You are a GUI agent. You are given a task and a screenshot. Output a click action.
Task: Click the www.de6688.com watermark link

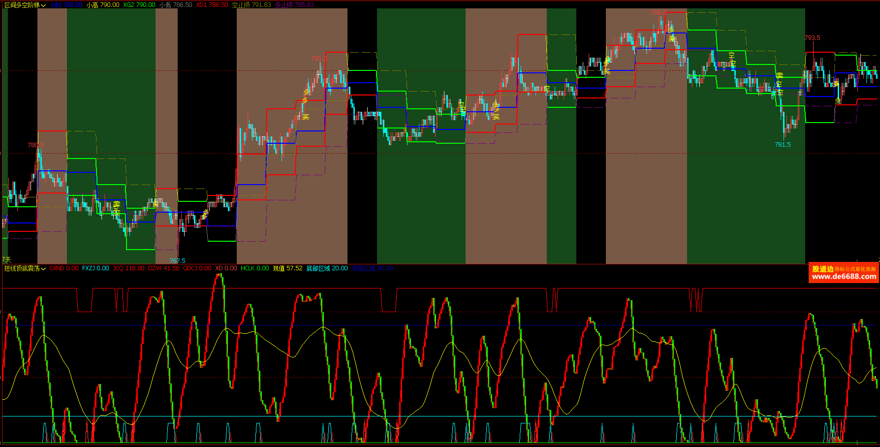844,277
